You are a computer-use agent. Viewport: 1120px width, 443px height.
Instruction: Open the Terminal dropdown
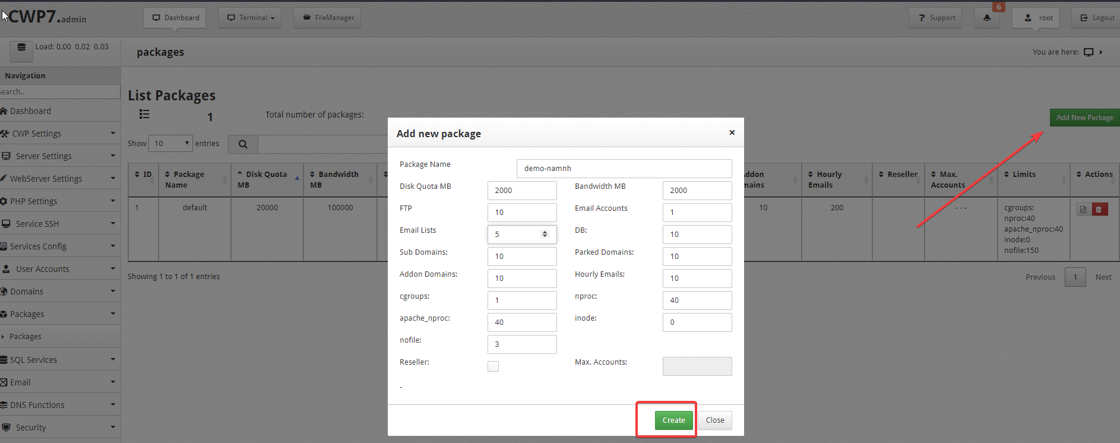[x=249, y=18]
